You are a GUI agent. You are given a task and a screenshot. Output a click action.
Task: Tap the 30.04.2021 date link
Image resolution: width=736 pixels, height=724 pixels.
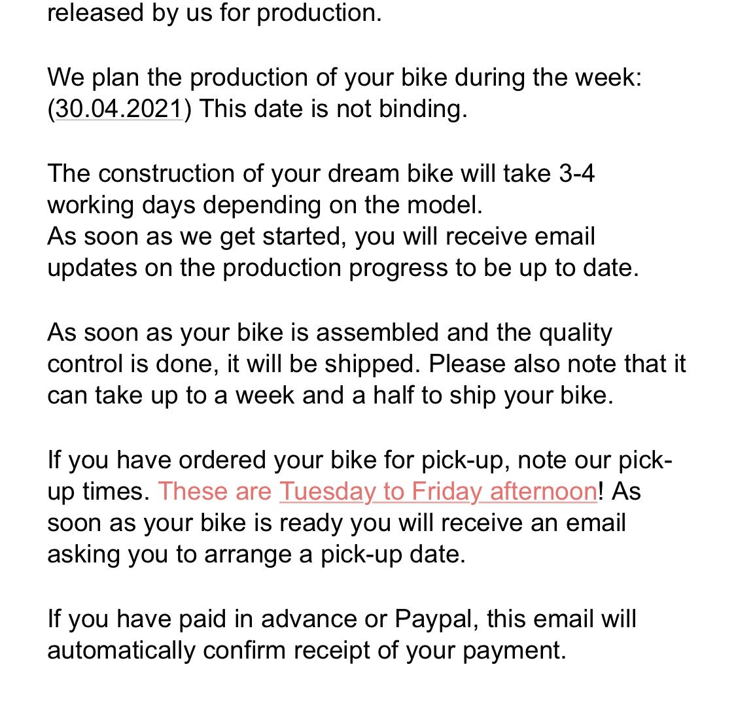pos(119,109)
